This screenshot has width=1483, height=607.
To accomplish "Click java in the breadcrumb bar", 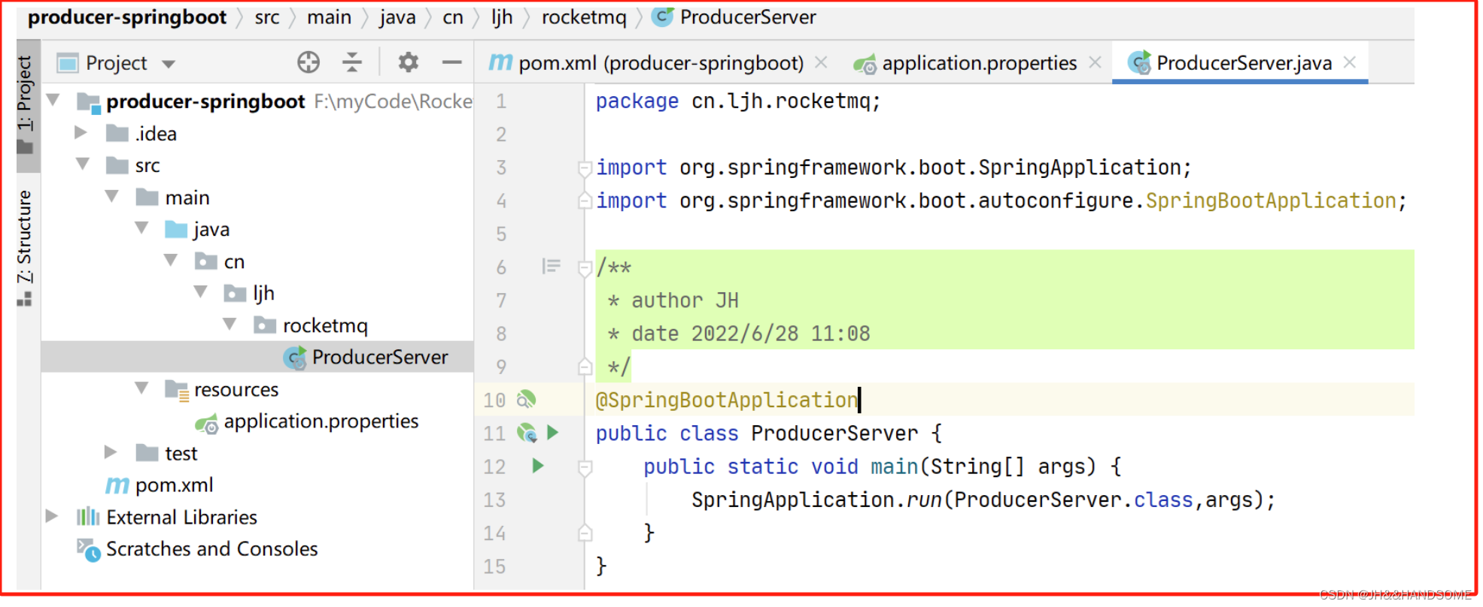I will click(x=397, y=17).
